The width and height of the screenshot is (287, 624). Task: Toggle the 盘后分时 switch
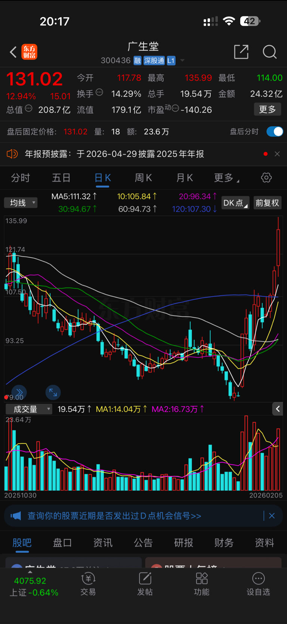pyautogui.click(x=275, y=132)
